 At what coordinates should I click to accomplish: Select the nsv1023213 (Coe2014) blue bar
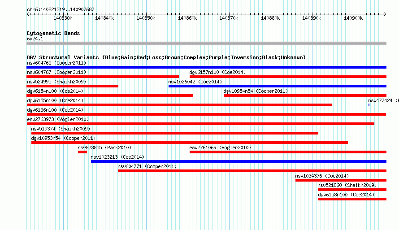coord(239,161)
